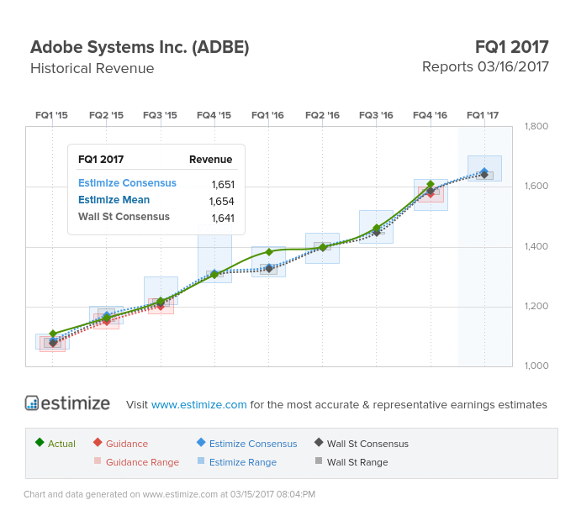Click the chart generated timestamp footer text
Viewport: 576px width, 521px height.
click(x=169, y=494)
